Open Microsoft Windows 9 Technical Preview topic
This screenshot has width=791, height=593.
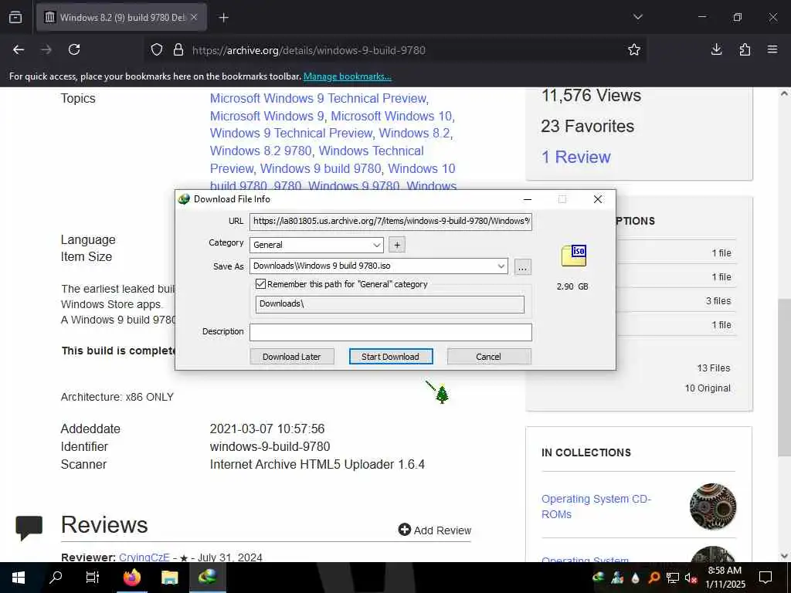tap(319, 98)
